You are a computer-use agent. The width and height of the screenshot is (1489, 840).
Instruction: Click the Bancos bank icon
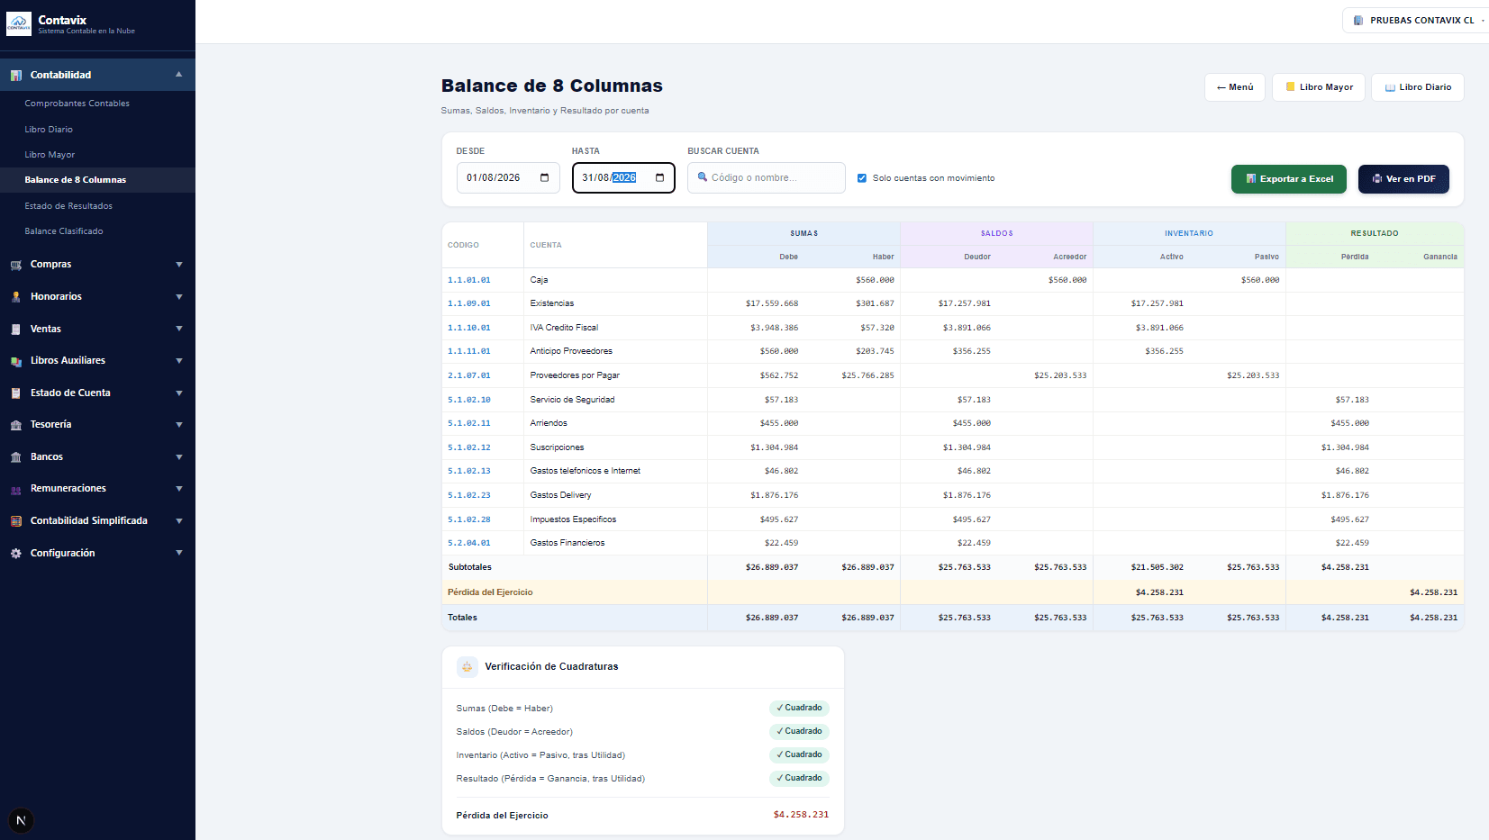point(16,457)
